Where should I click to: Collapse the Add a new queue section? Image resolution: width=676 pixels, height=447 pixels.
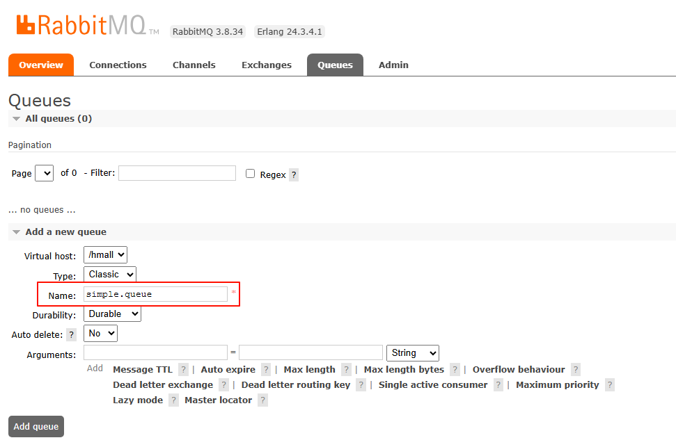tap(65, 231)
